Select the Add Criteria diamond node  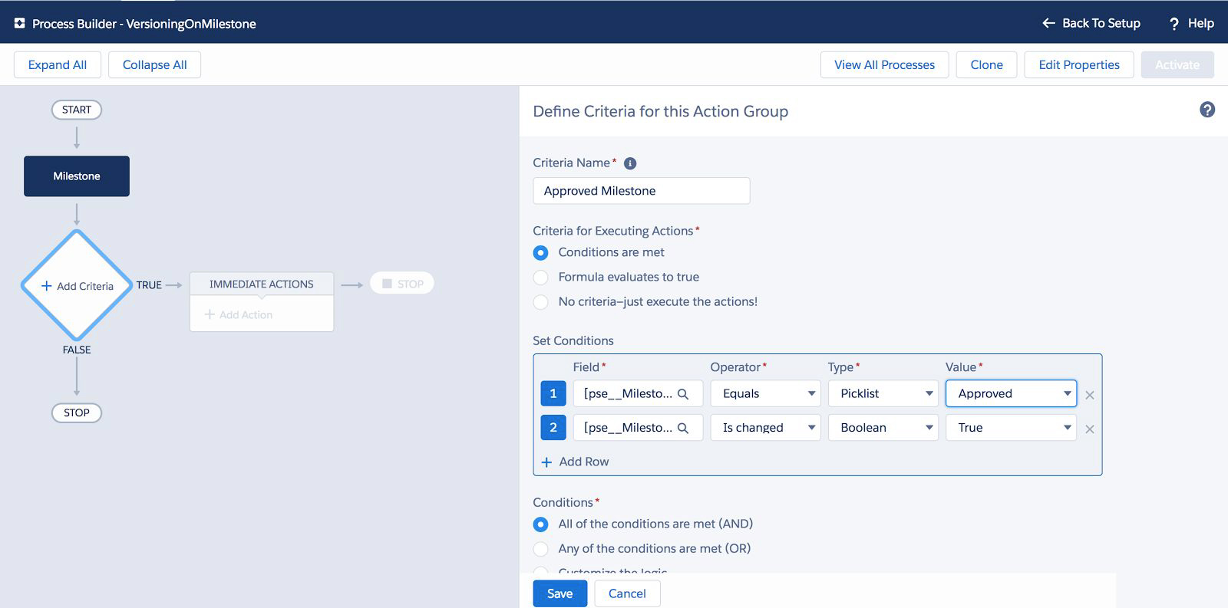click(x=77, y=285)
